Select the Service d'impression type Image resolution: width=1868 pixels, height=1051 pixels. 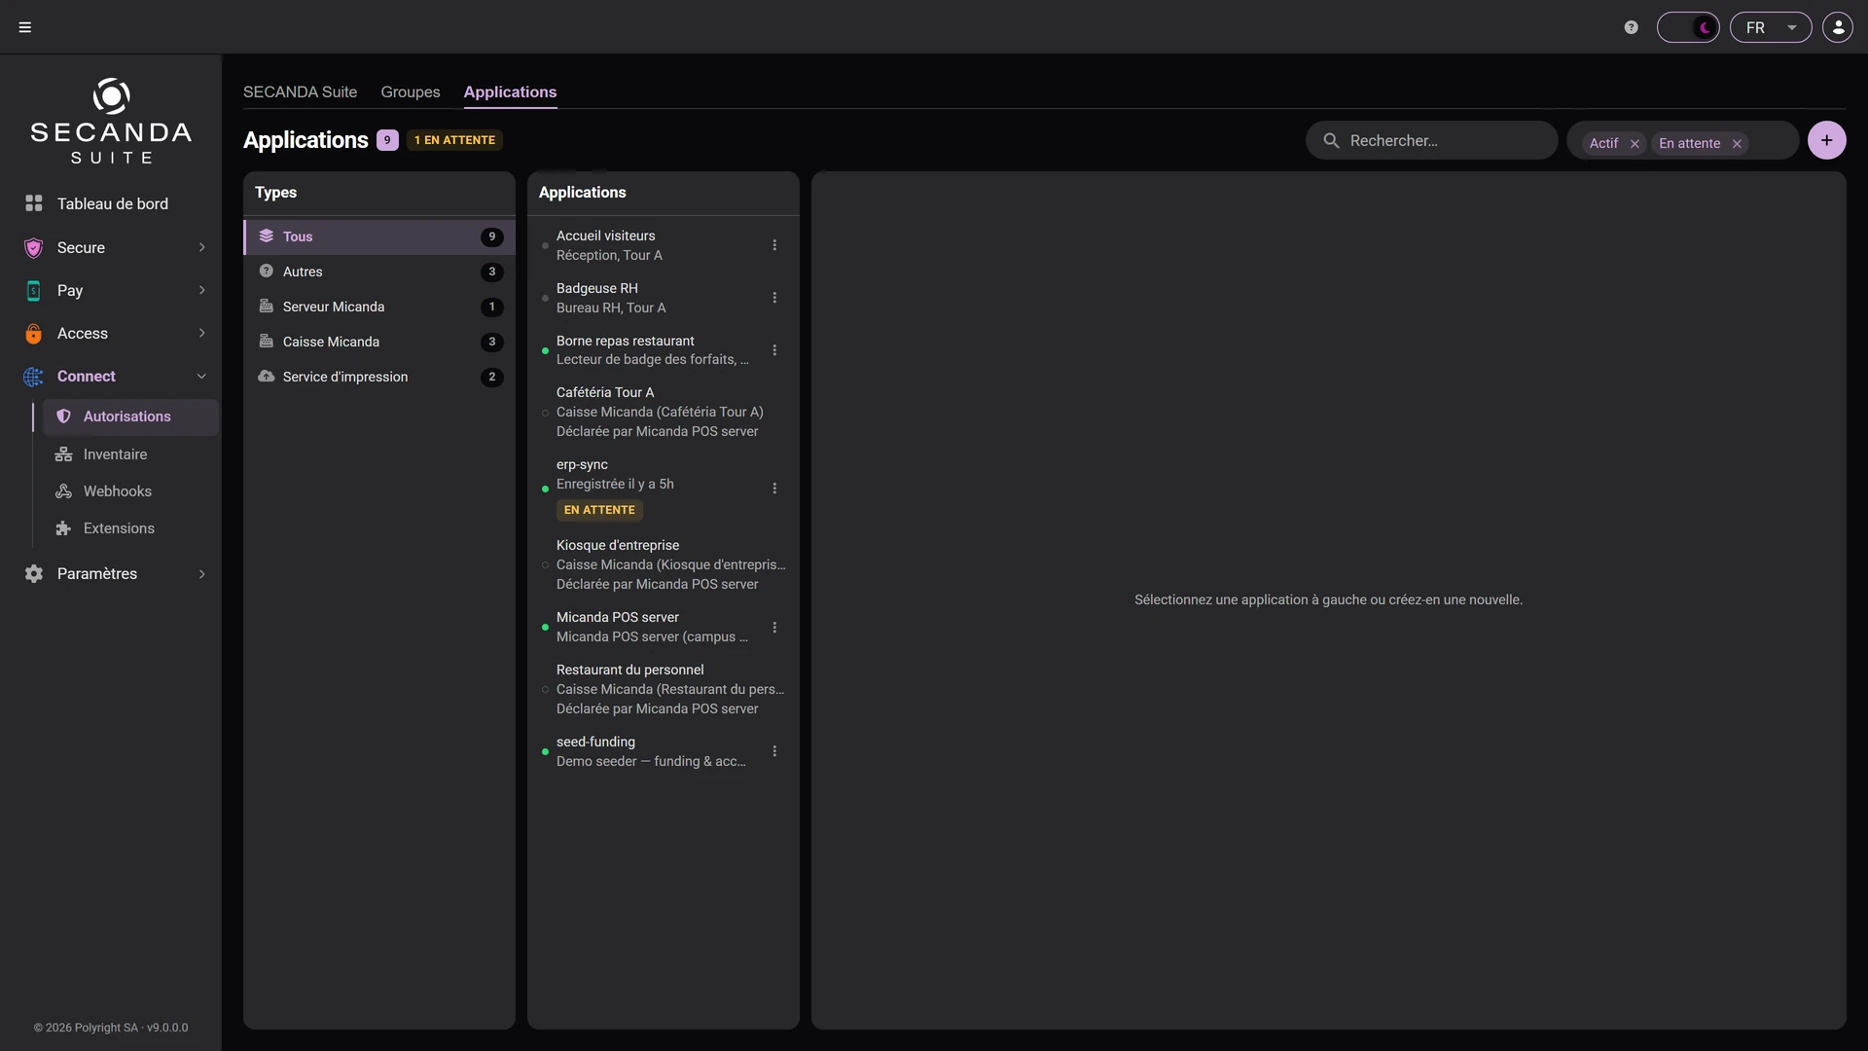click(379, 377)
